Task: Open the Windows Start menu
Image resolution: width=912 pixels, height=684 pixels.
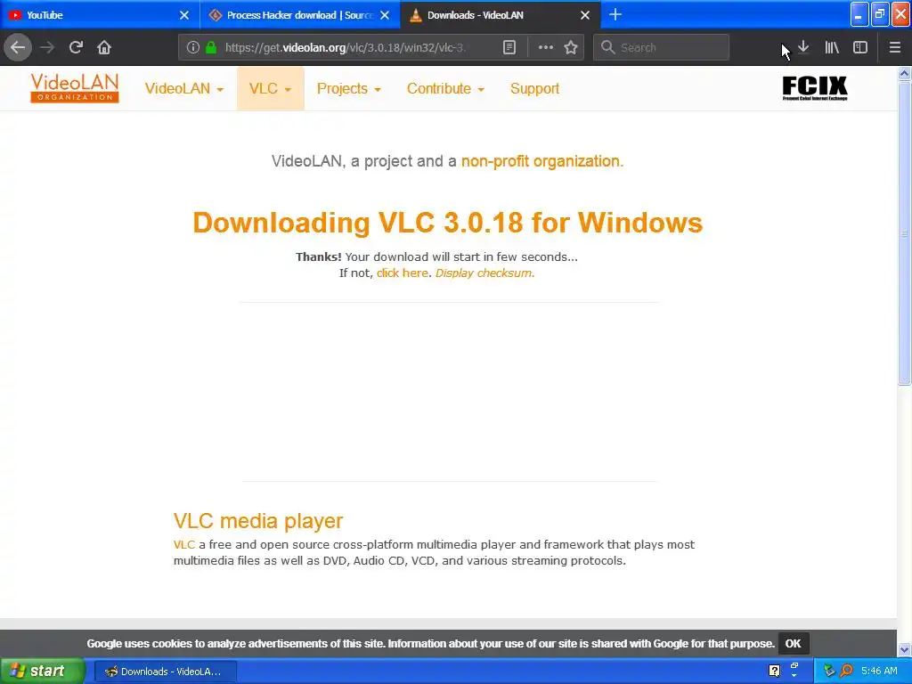Action: [42, 671]
